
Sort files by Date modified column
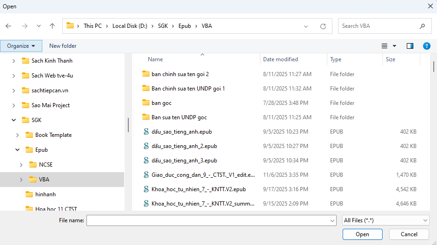280,59
